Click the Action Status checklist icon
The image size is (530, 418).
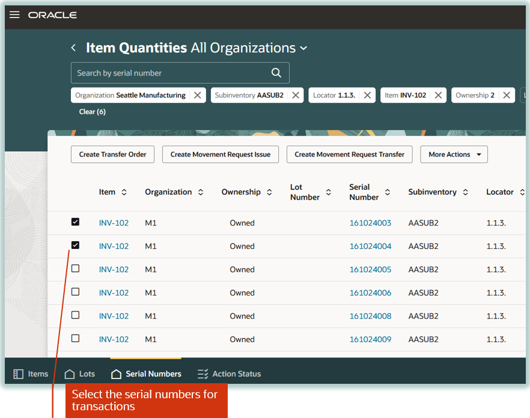point(203,374)
